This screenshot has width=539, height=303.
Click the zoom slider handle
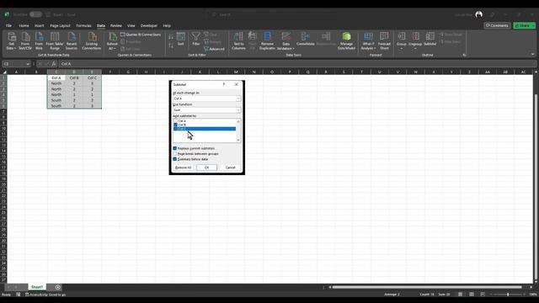tap(508, 295)
